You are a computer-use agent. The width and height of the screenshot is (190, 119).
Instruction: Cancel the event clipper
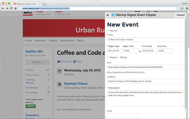coord(180,15)
